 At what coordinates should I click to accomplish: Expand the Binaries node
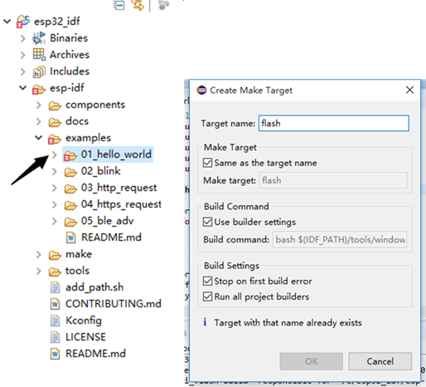click(23, 38)
